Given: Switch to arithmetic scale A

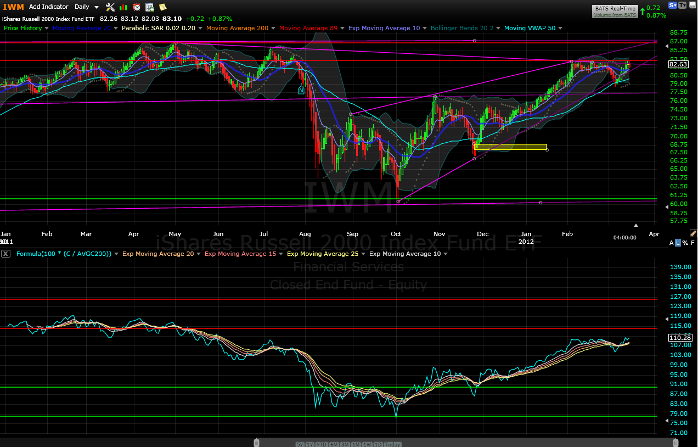Looking at the screenshot, I should click(x=672, y=243).
